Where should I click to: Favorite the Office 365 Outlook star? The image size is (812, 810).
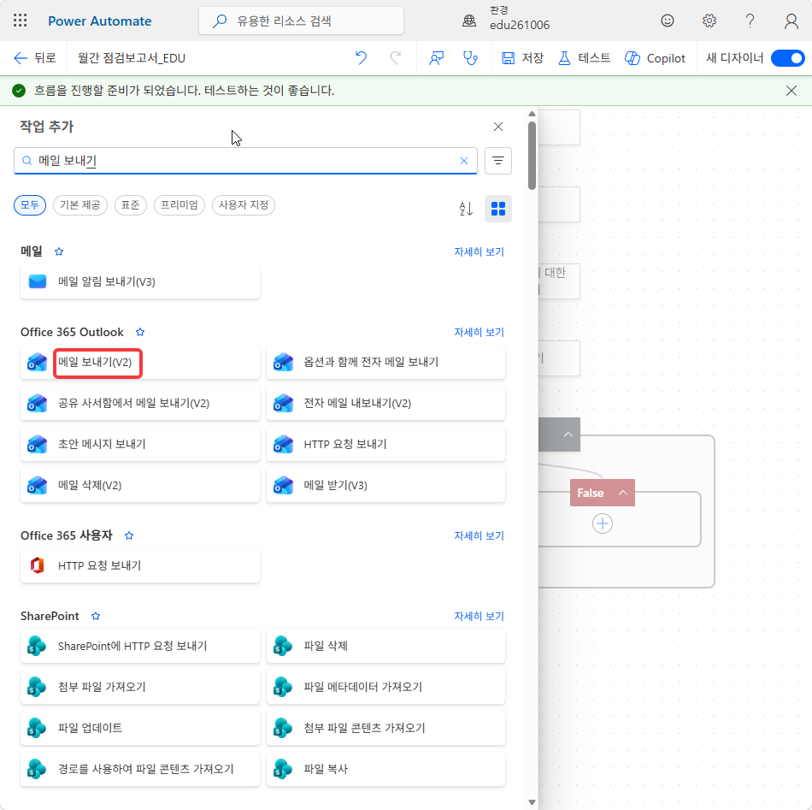(x=140, y=332)
